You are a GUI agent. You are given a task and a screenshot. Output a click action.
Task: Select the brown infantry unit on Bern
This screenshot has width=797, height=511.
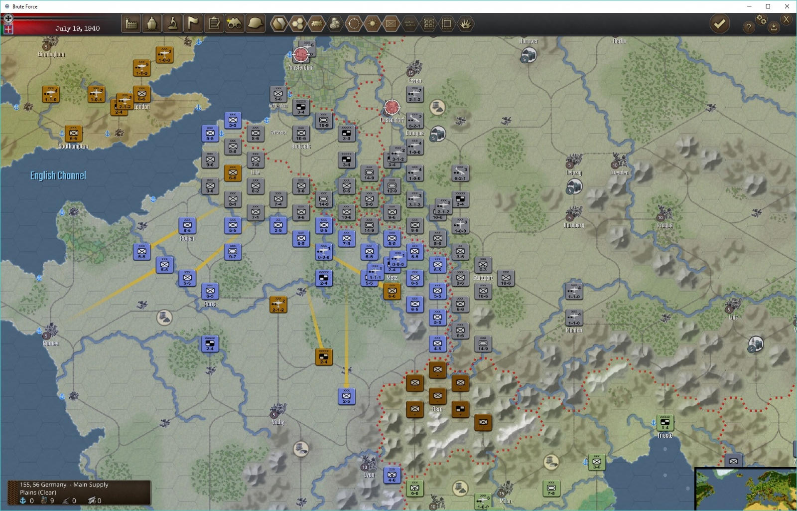pos(437,396)
